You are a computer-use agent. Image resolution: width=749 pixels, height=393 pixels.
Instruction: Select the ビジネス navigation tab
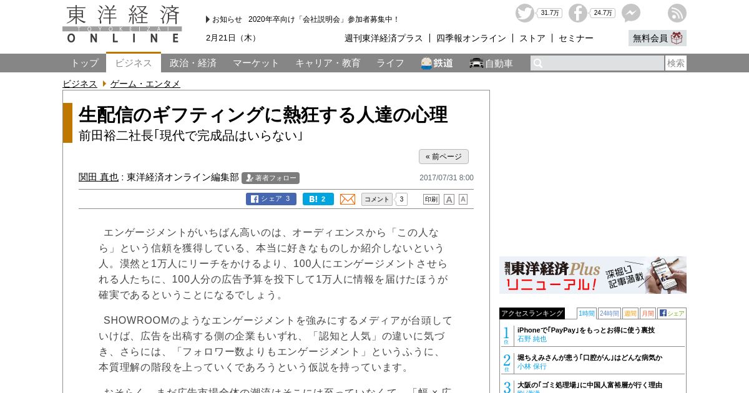tap(134, 63)
